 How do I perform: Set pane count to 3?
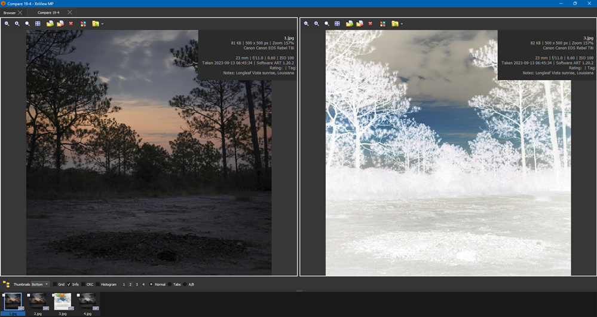point(137,284)
